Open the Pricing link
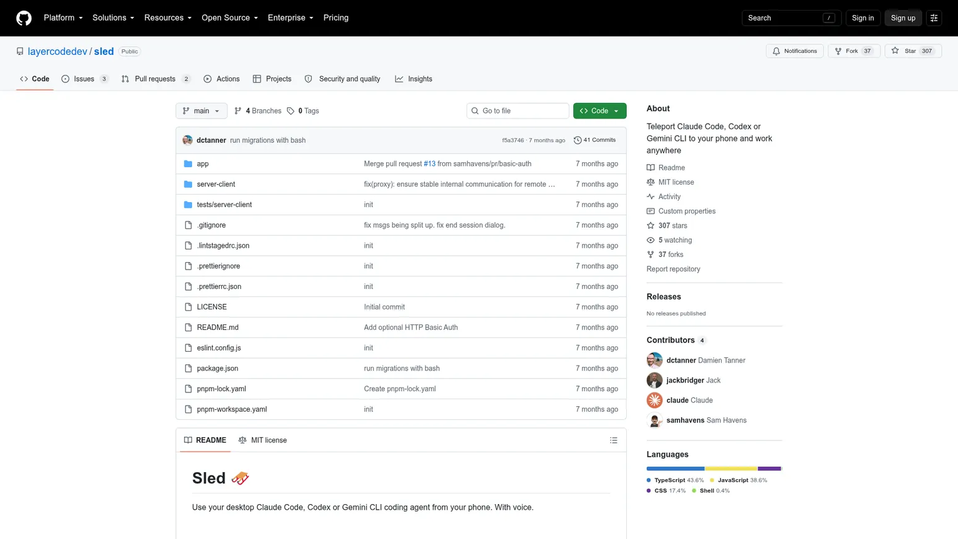The image size is (958, 539). click(x=336, y=18)
